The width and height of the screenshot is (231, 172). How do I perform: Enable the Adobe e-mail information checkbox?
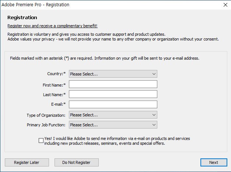tap(41, 140)
